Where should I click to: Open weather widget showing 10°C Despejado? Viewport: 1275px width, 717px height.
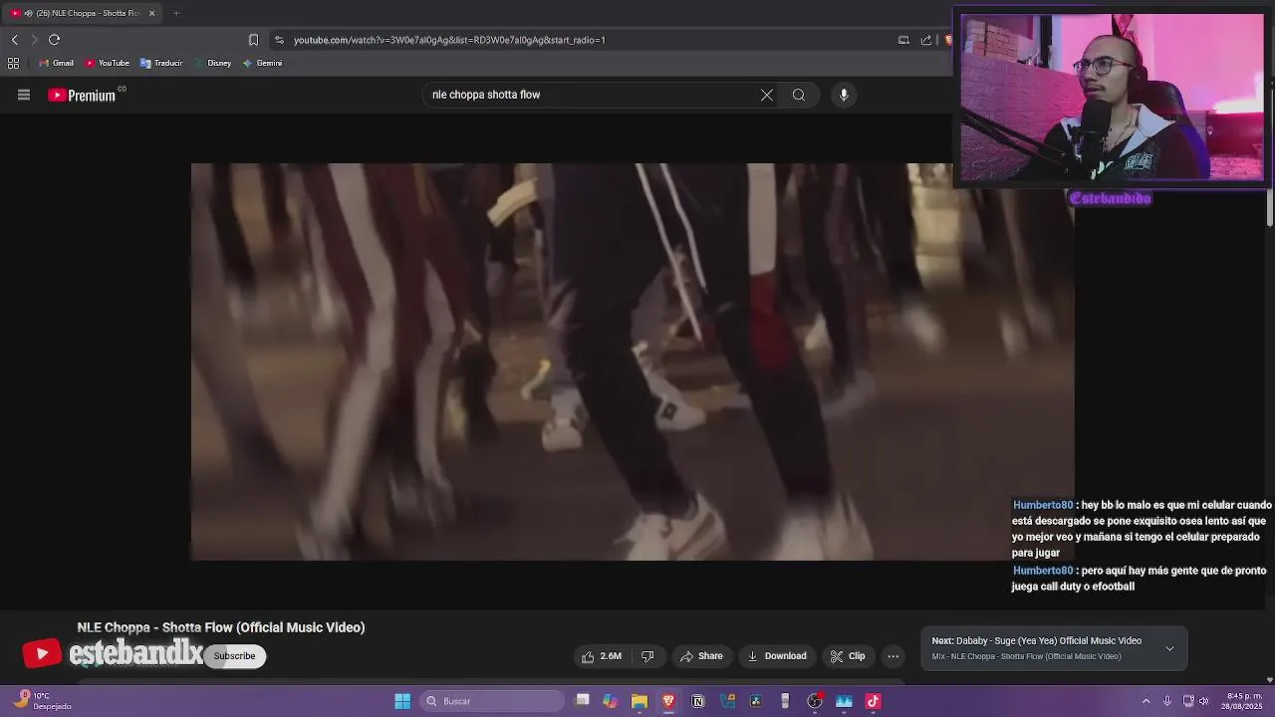click(x=42, y=701)
